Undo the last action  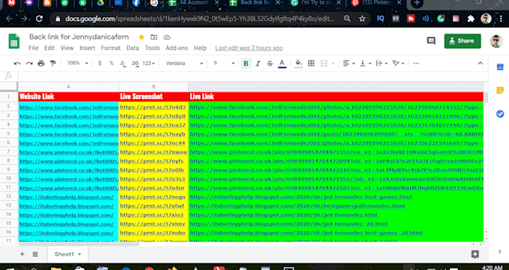pyautogui.click(x=17, y=63)
